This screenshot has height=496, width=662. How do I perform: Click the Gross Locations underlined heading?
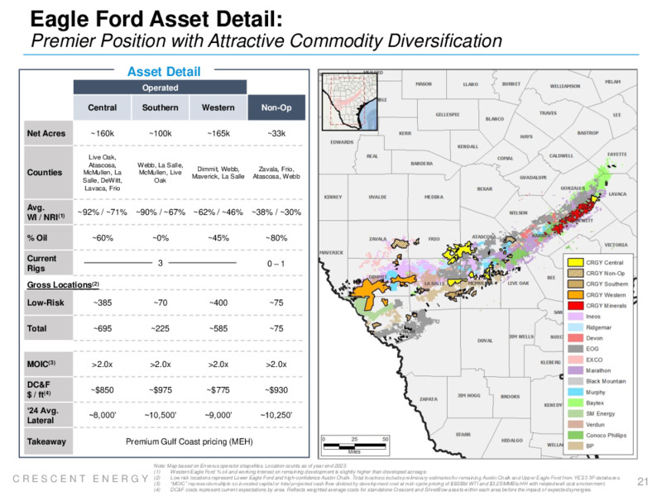pos(63,284)
